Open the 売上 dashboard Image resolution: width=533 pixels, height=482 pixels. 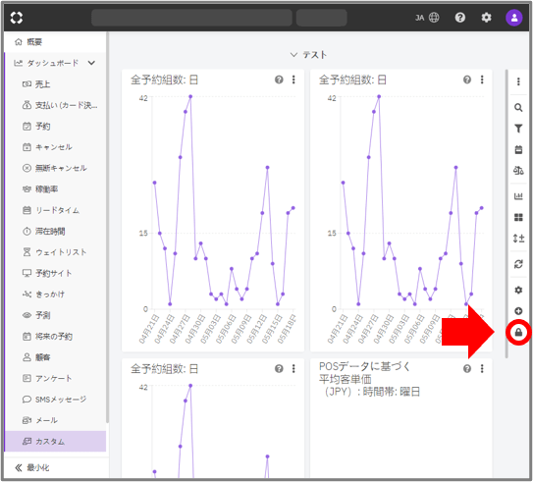click(x=55, y=84)
